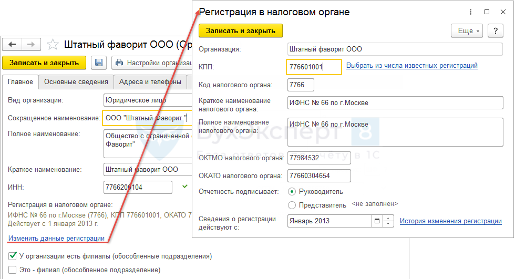Viewport: 515px width, 279px height.
Task: Expand the Еще dropdown menu
Action: [x=467, y=31]
